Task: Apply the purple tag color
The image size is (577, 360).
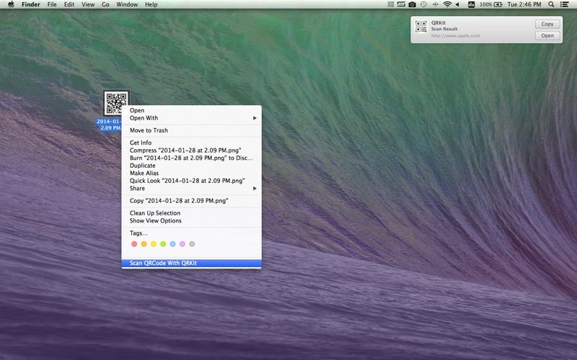Action: pos(182,244)
